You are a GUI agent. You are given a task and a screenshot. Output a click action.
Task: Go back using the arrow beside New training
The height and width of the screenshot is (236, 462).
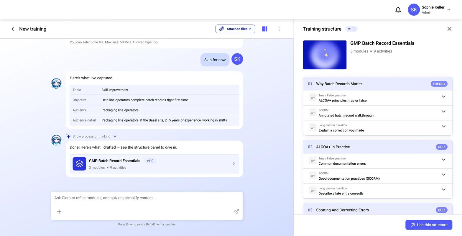12,29
